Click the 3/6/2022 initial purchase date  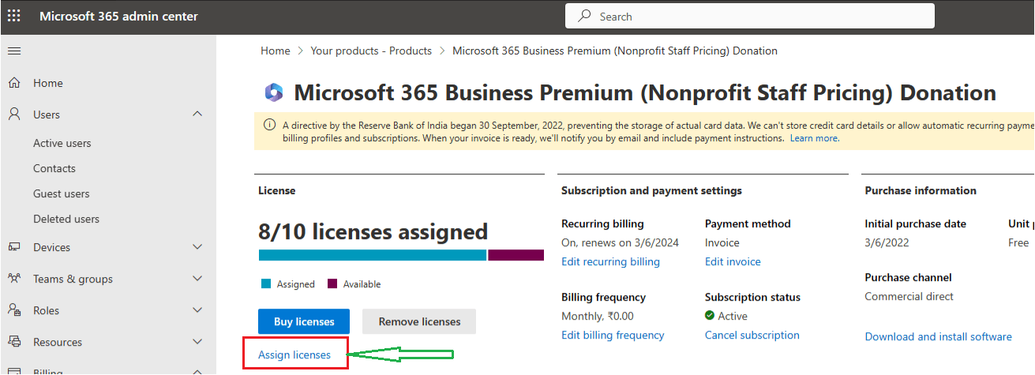coord(888,242)
